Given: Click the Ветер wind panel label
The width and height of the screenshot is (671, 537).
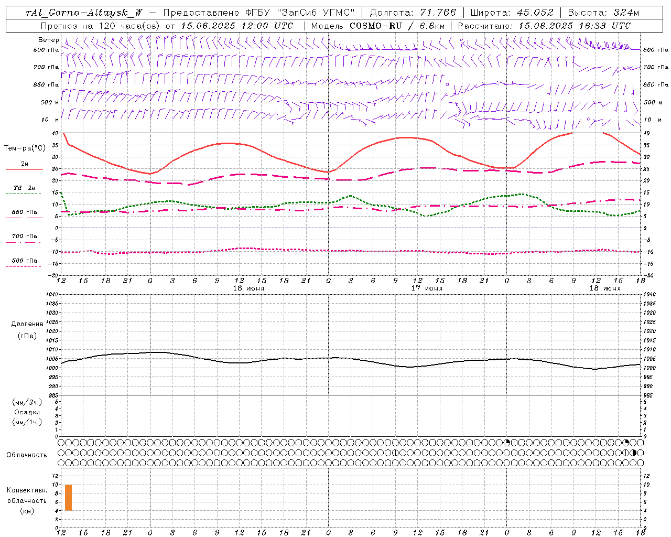Looking at the screenshot, I should coord(48,40).
